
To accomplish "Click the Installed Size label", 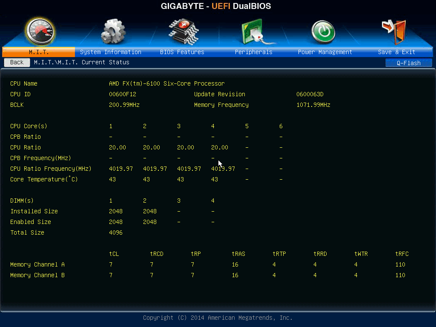I will pos(34,211).
